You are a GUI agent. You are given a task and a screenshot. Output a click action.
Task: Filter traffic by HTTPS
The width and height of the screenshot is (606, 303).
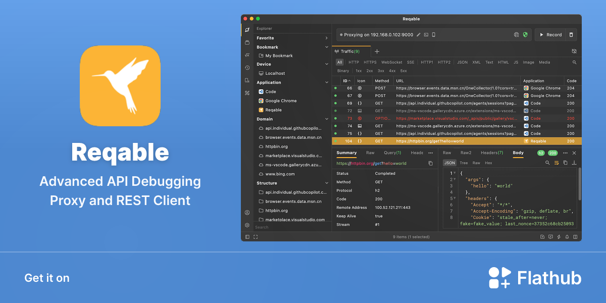[x=370, y=63]
